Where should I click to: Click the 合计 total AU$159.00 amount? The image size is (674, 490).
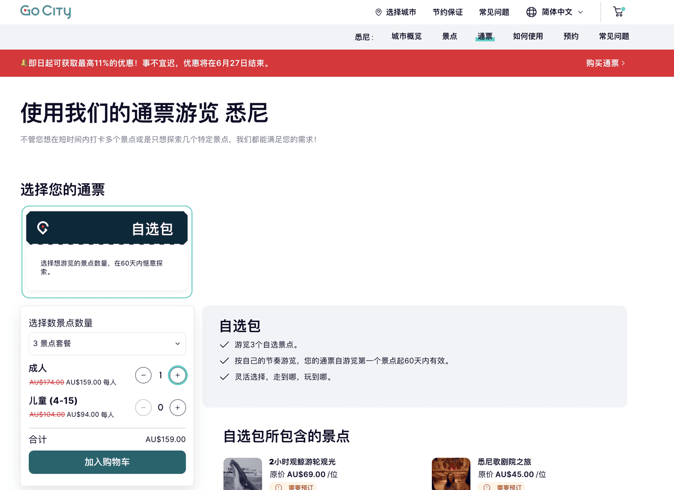[x=165, y=439]
